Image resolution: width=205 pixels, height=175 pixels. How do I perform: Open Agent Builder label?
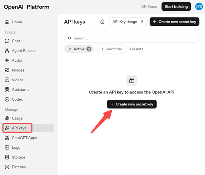click(x=23, y=51)
